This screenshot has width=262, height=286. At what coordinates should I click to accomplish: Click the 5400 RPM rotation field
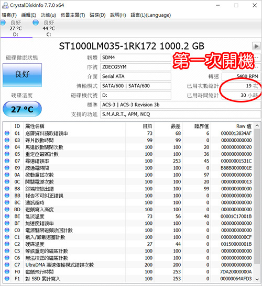pyautogui.click(x=241, y=76)
